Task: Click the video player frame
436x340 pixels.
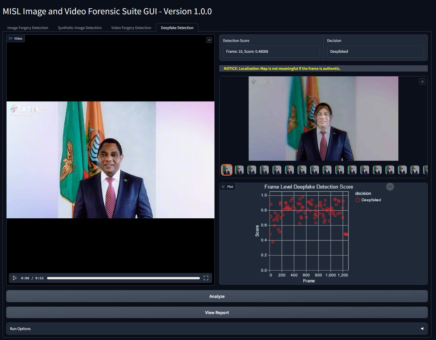Action: [110, 160]
